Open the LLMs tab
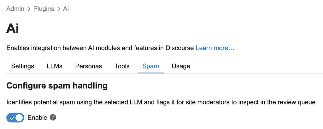The width and height of the screenshot is (323, 129). pos(55,66)
